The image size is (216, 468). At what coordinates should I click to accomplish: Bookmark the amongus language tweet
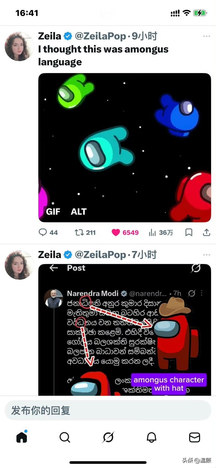(189, 232)
